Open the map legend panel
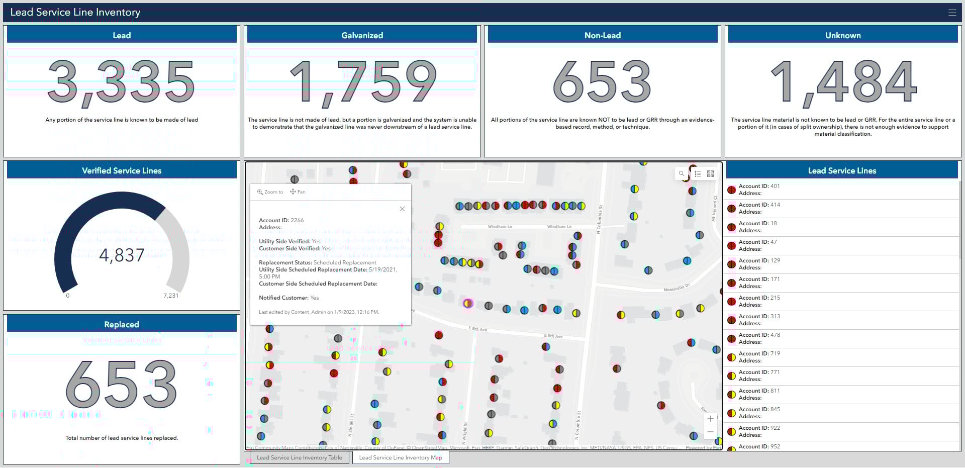 click(698, 174)
